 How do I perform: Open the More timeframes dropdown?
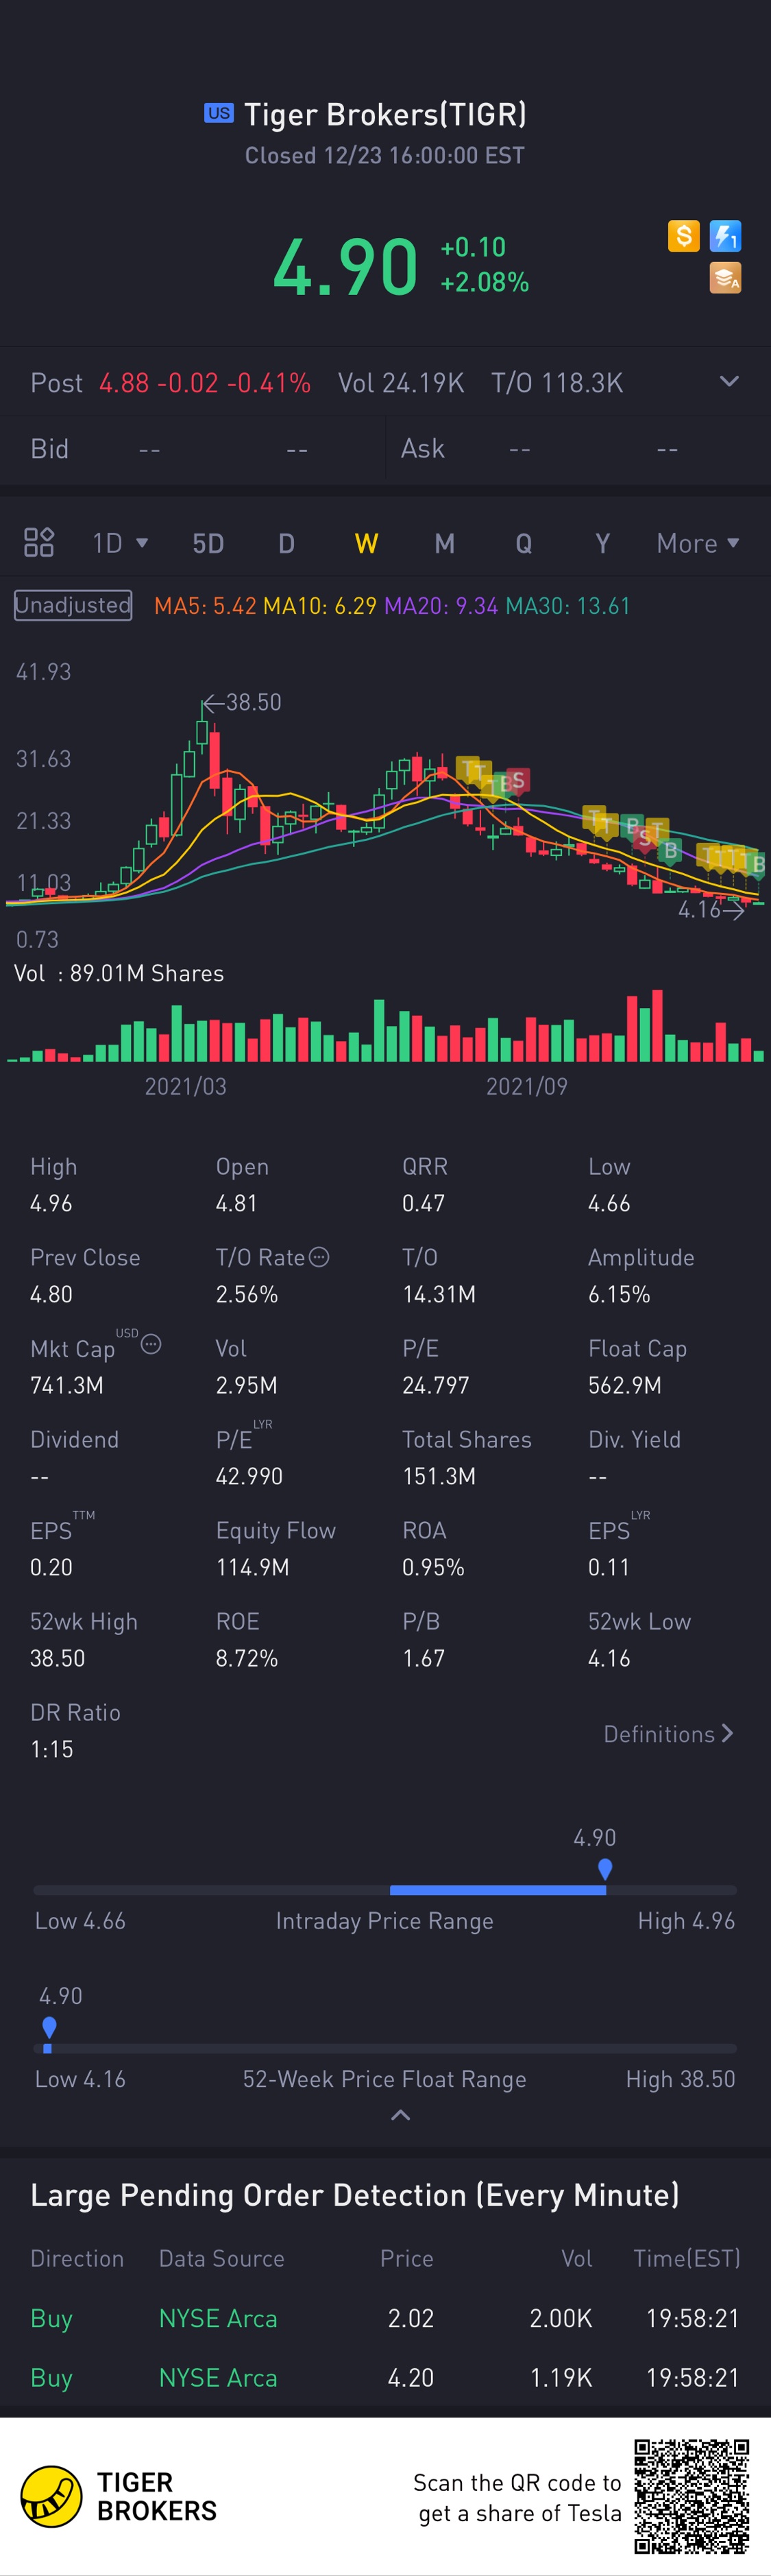click(697, 543)
